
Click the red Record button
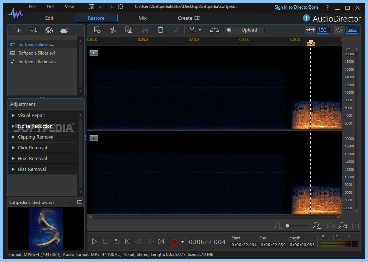(x=174, y=242)
